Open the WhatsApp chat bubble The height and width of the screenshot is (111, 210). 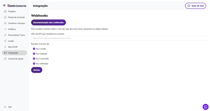[205, 107]
